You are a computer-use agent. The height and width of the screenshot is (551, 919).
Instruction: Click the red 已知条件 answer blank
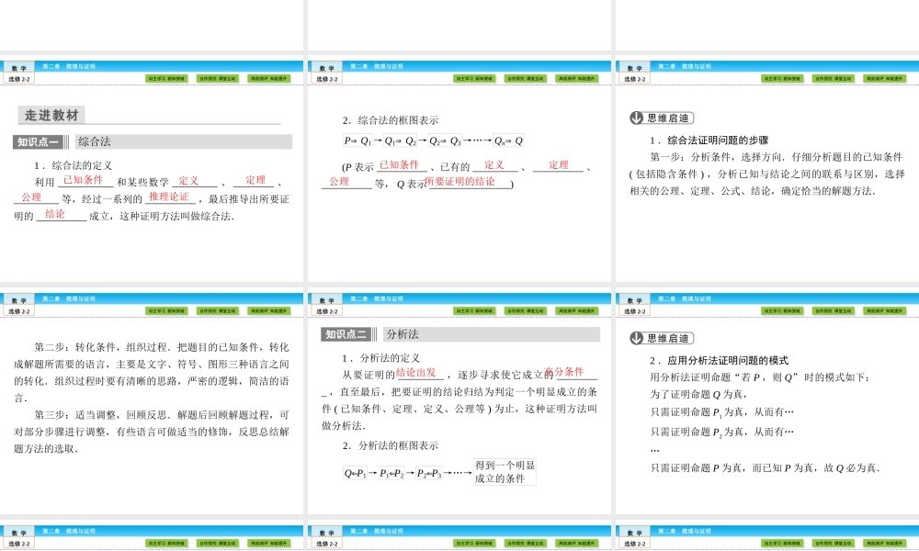pyautogui.click(x=85, y=180)
